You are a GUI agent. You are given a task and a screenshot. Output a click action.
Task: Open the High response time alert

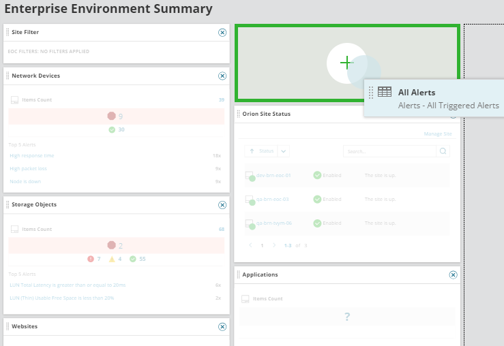click(32, 156)
